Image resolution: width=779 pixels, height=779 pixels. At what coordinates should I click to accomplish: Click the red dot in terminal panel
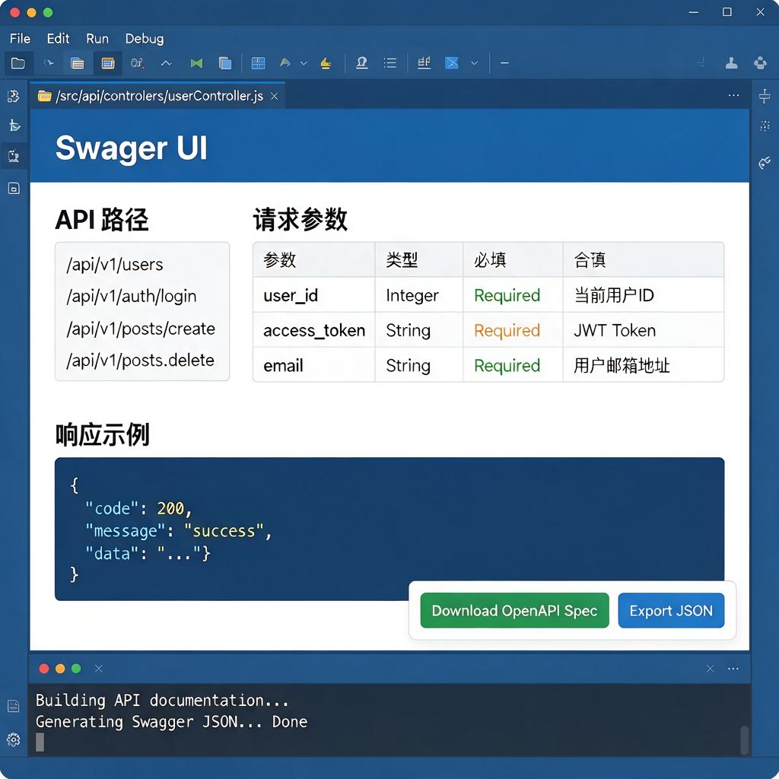(43, 669)
